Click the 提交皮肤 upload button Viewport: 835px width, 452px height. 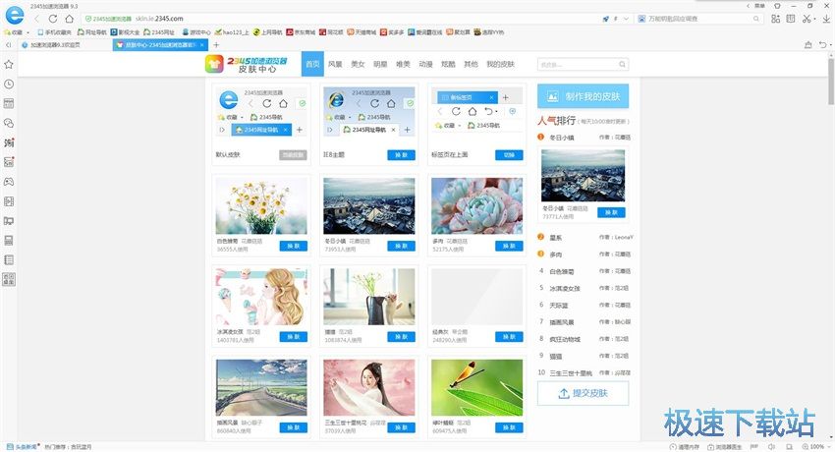point(584,393)
